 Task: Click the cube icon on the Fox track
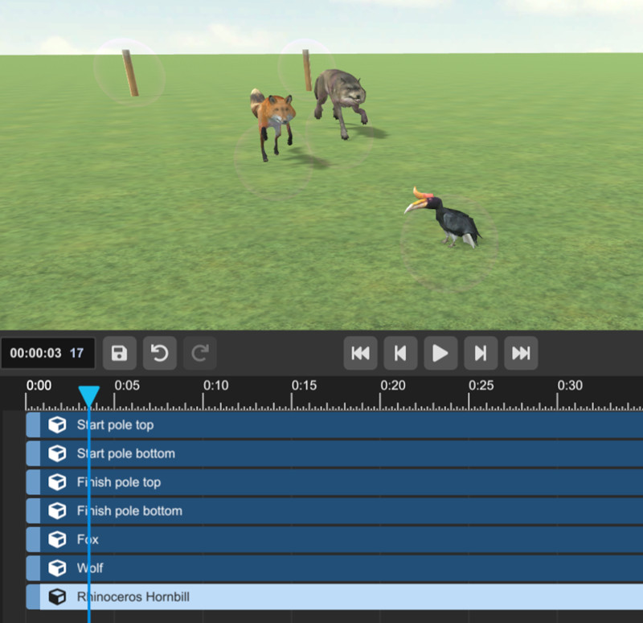coord(57,539)
